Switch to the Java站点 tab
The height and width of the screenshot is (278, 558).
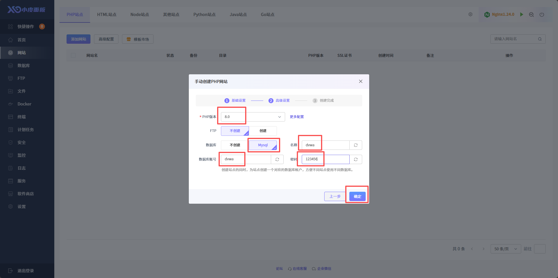click(238, 15)
